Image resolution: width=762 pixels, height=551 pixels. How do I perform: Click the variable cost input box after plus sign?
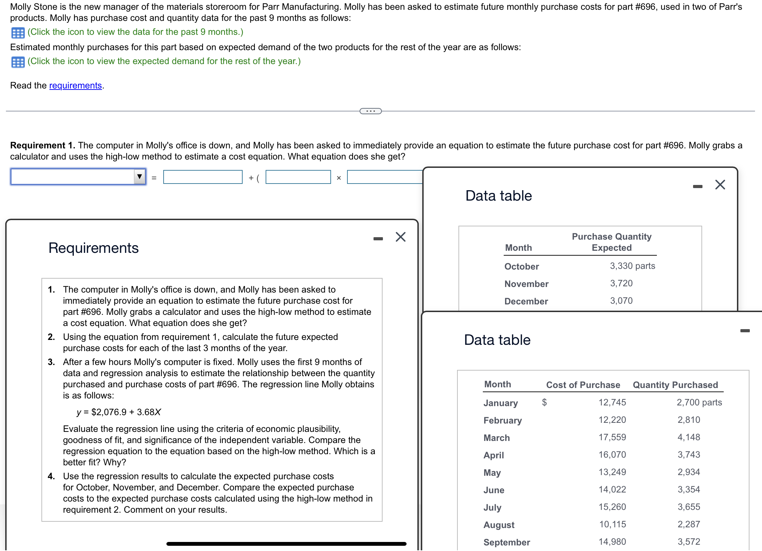point(298,177)
